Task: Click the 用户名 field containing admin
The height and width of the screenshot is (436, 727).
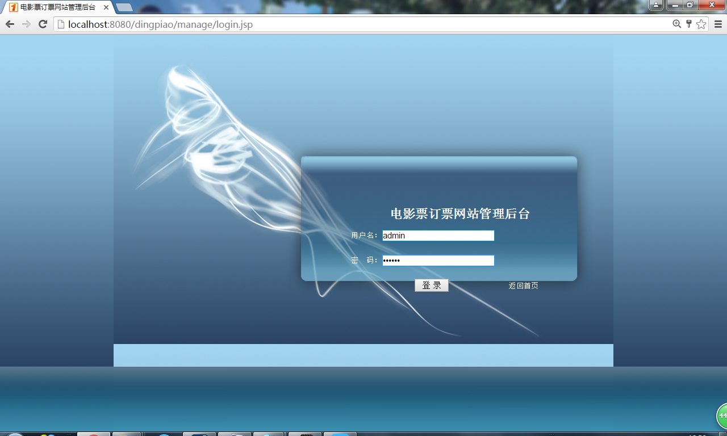Action: [438, 236]
